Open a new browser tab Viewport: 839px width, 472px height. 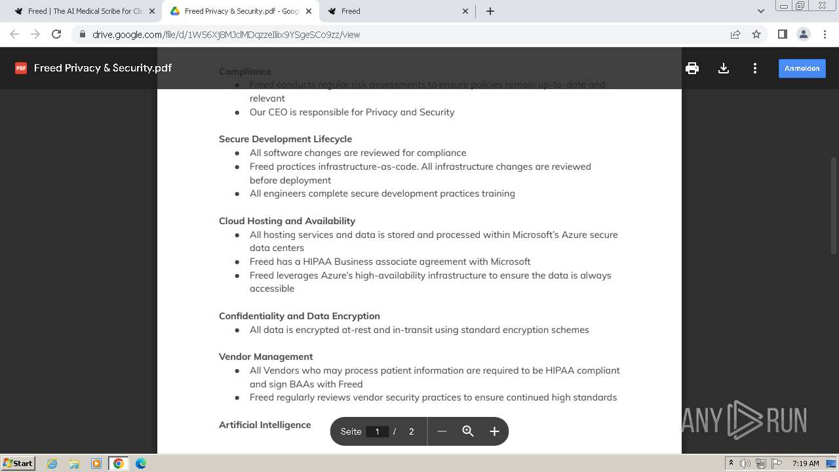coord(490,11)
